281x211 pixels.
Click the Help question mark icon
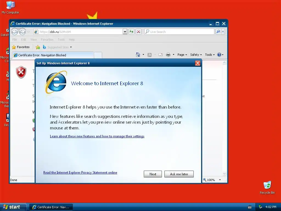(219, 55)
